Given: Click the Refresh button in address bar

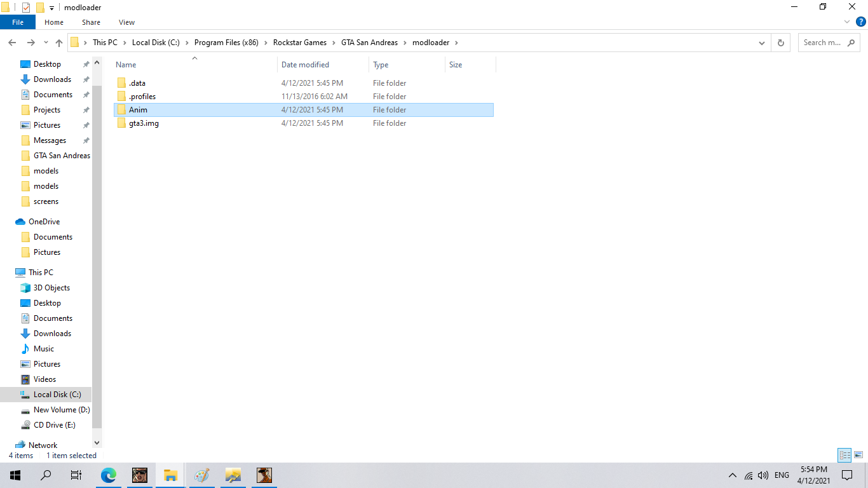Looking at the screenshot, I should pyautogui.click(x=781, y=43).
